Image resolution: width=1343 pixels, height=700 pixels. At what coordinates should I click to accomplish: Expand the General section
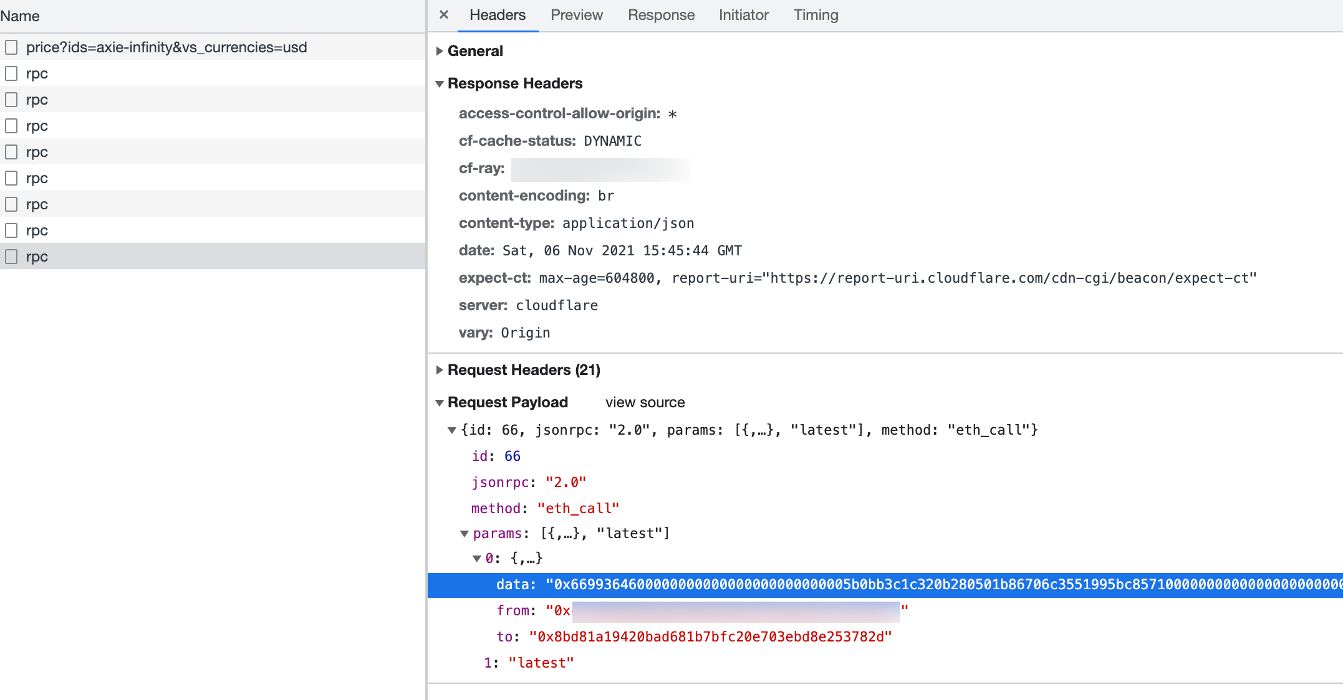pos(440,51)
